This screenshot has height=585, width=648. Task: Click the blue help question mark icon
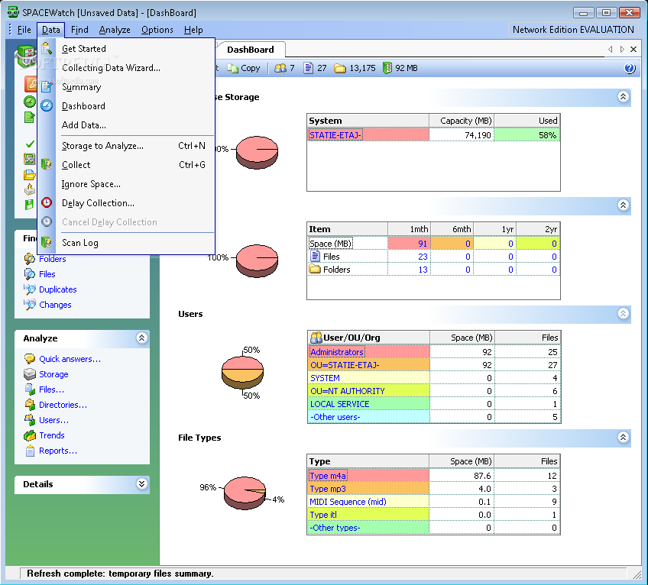pyautogui.click(x=630, y=68)
